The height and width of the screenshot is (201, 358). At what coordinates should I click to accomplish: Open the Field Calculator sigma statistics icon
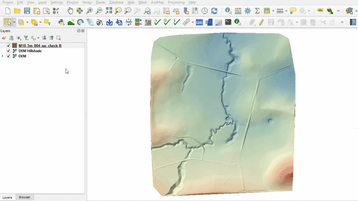point(257,11)
